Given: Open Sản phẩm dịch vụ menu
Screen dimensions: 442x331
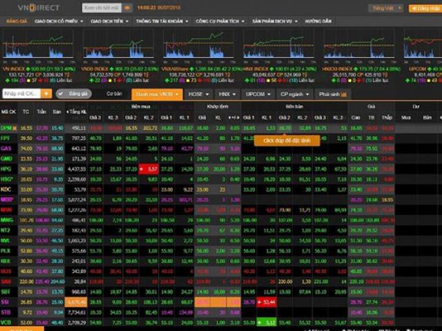Looking at the screenshot, I should tap(275, 21).
